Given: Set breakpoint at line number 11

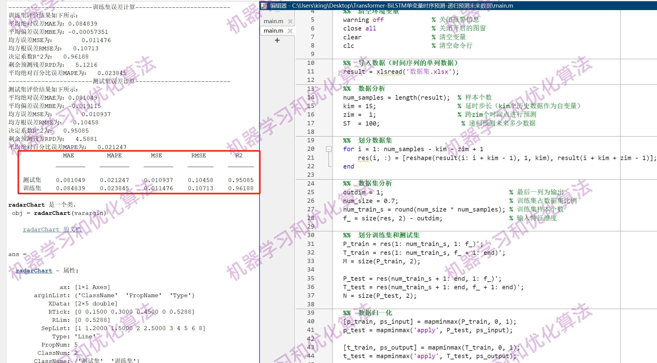Looking at the screenshot, I should pos(310,71).
